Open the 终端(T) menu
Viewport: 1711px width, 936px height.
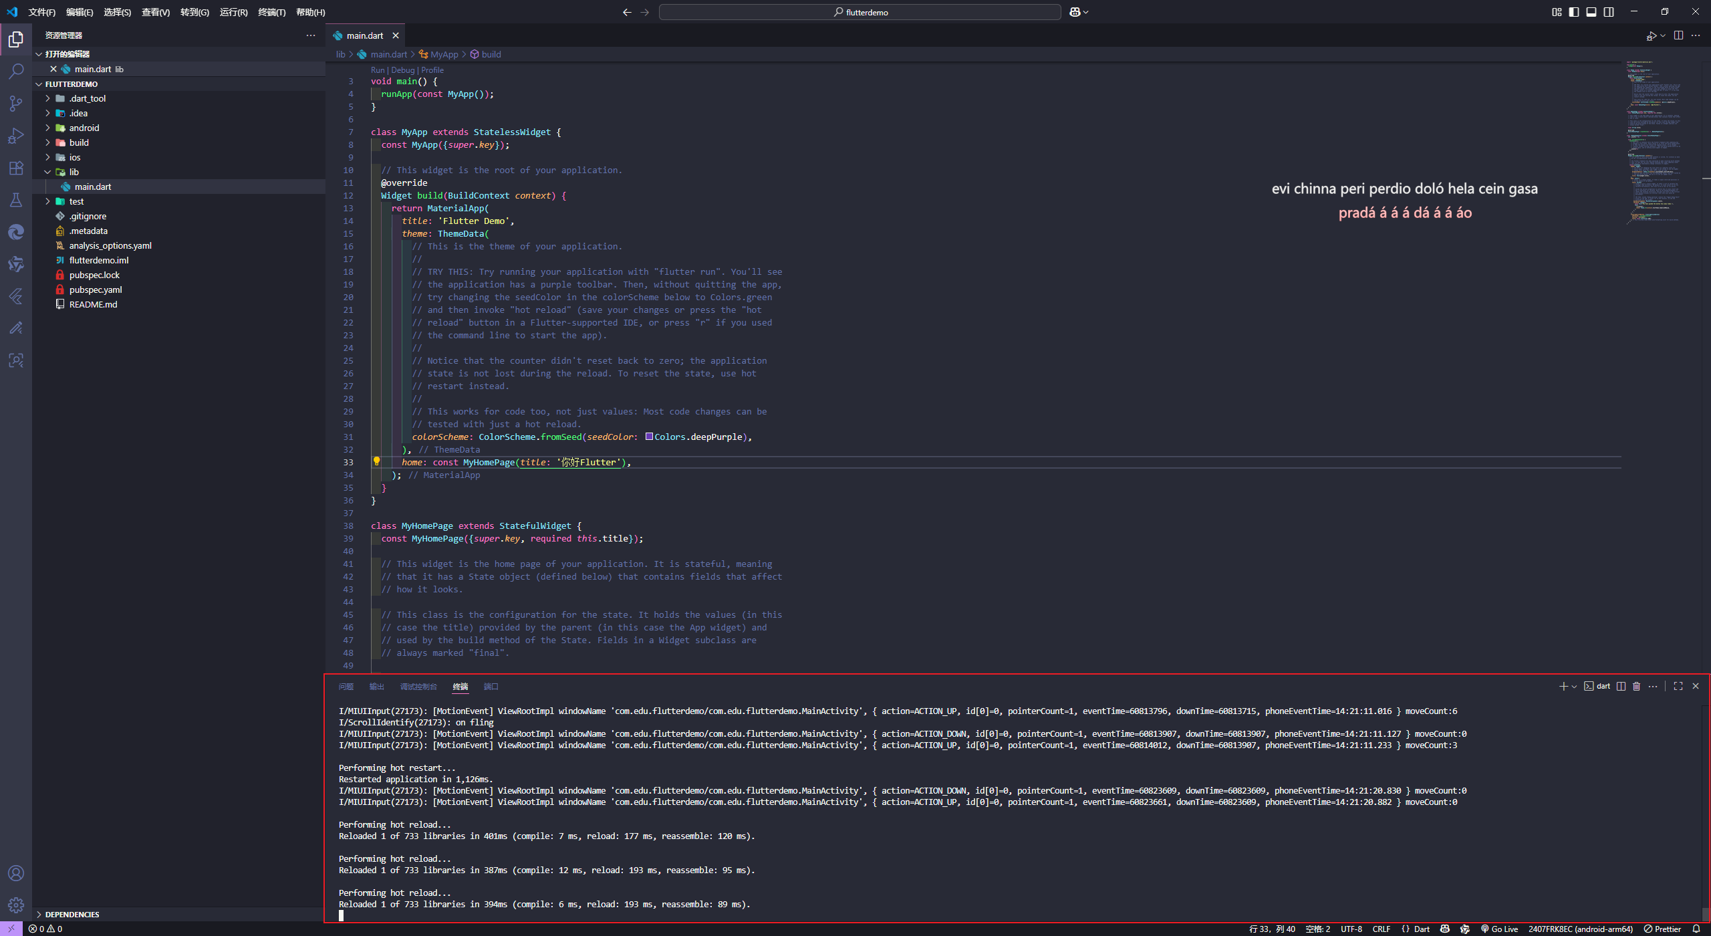(x=271, y=12)
